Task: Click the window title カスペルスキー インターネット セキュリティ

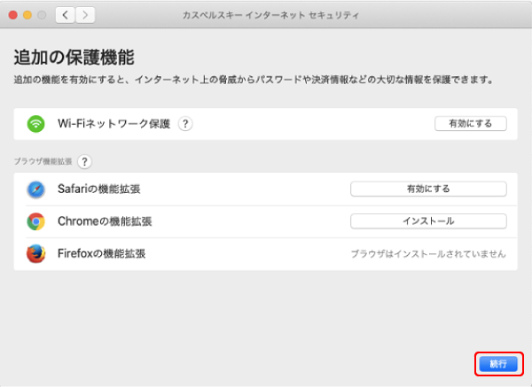Action: pyautogui.click(x=270, y=15)
